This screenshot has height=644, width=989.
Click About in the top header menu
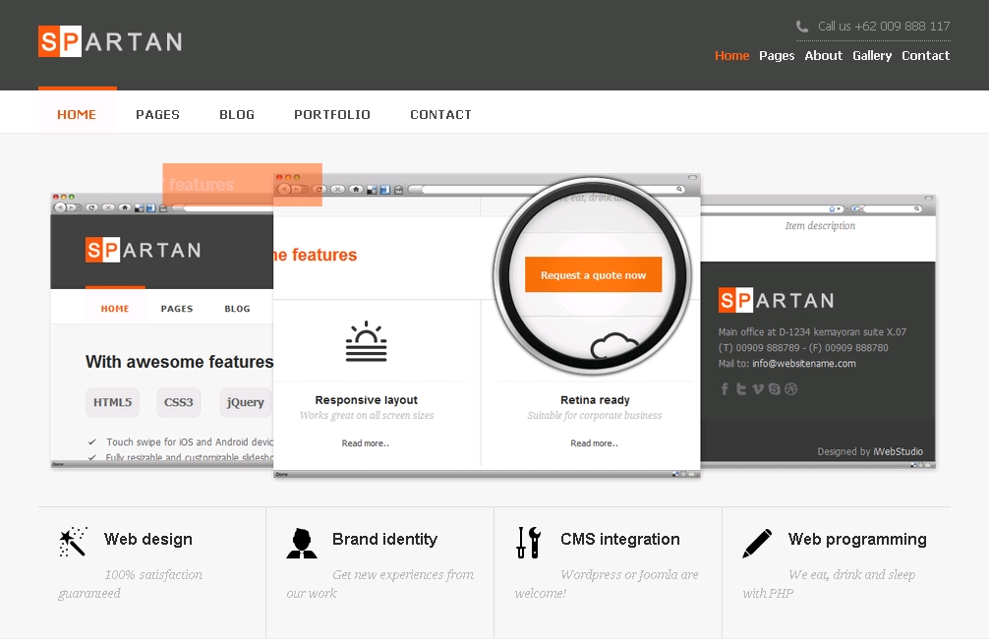[823, 56]
